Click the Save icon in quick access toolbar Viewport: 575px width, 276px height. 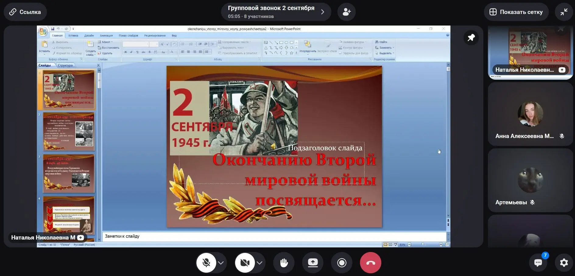coord(52,29)
